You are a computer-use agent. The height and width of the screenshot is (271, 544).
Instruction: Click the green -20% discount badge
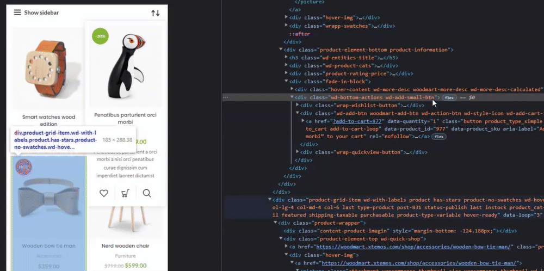tap(100, 36)
